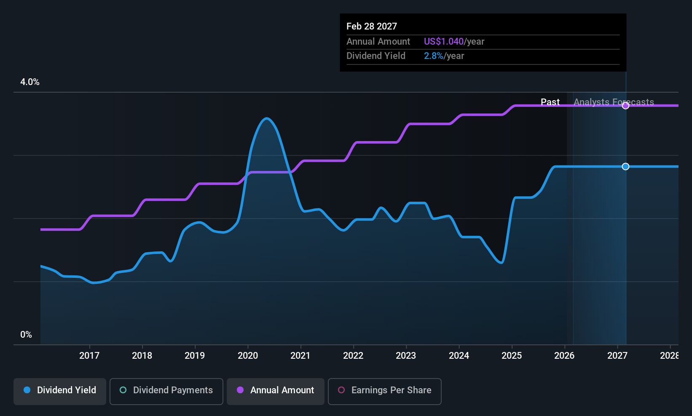This screenshot has width=692, height=416.
Task: Click the US$1.040/year tooltip value
Action: coord(454,42)
